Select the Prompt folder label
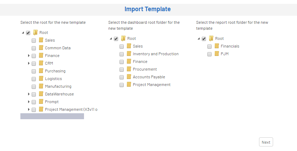The height and width of the screenshot is (151, 297). [x=52, y=102]
